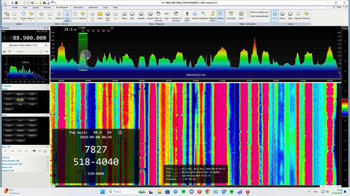Expand the Noise Reduction section
Viewport: 350px width, 196px height.
pos(25,164)
